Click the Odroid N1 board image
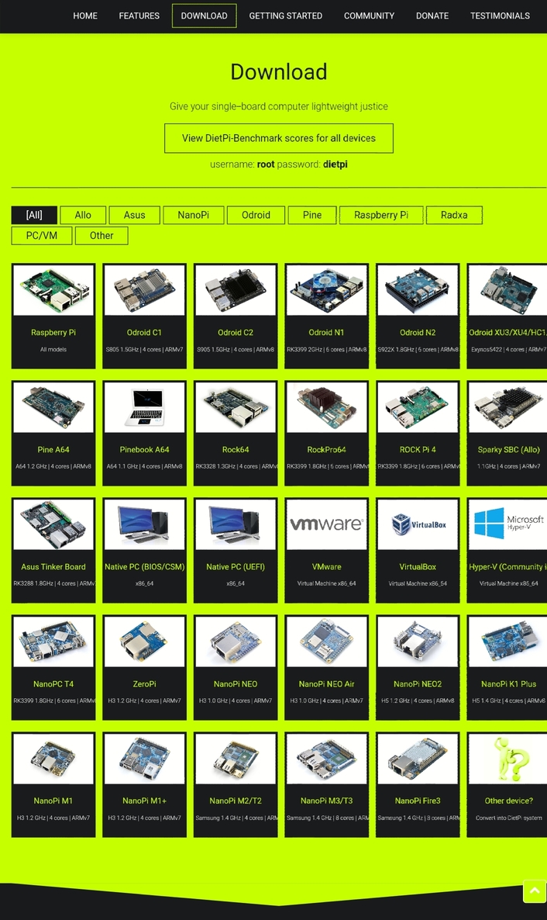 tap(326, 290)
